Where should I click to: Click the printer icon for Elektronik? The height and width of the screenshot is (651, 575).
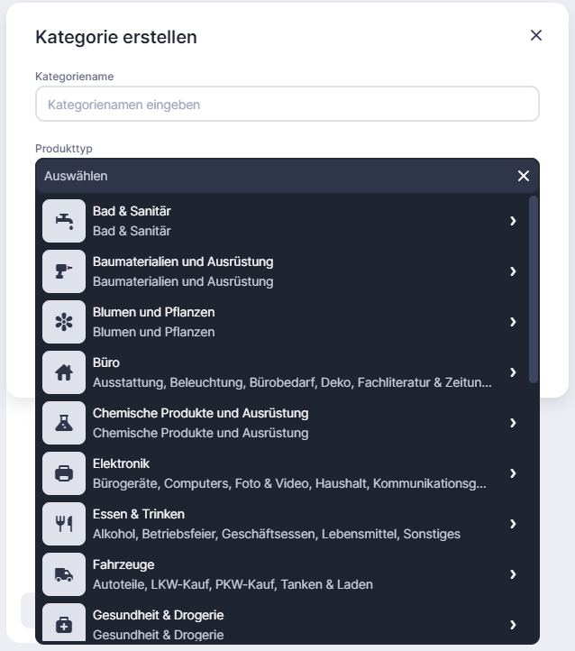pos(64,473)
